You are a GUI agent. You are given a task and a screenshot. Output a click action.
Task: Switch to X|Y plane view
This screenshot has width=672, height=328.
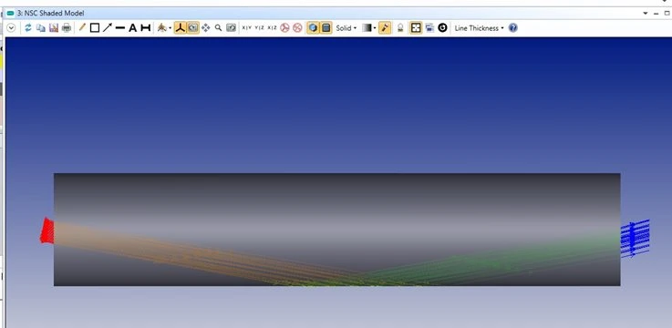click(246, 28)
